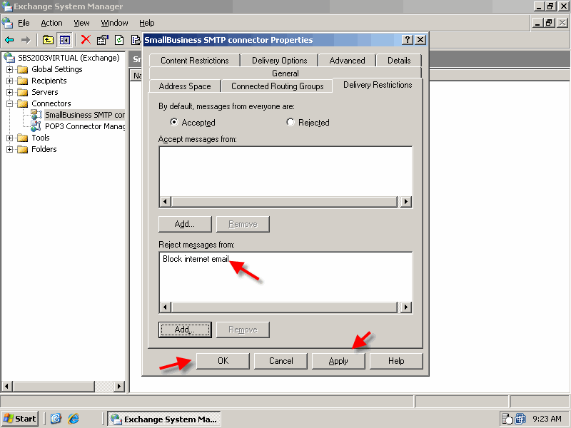Select the Rejected radio button

click(x=290, y=122)
